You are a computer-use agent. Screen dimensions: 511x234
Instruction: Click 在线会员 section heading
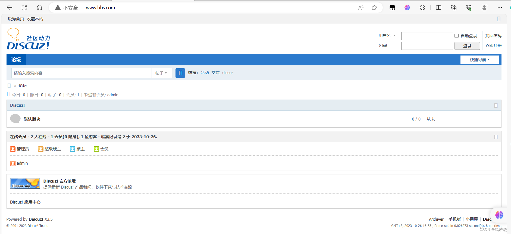click(x=18, y=137)
